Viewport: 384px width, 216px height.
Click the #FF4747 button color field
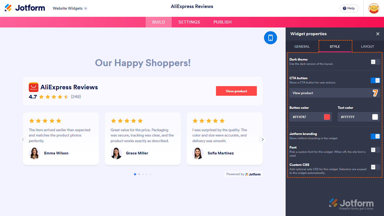click(311, 117)
